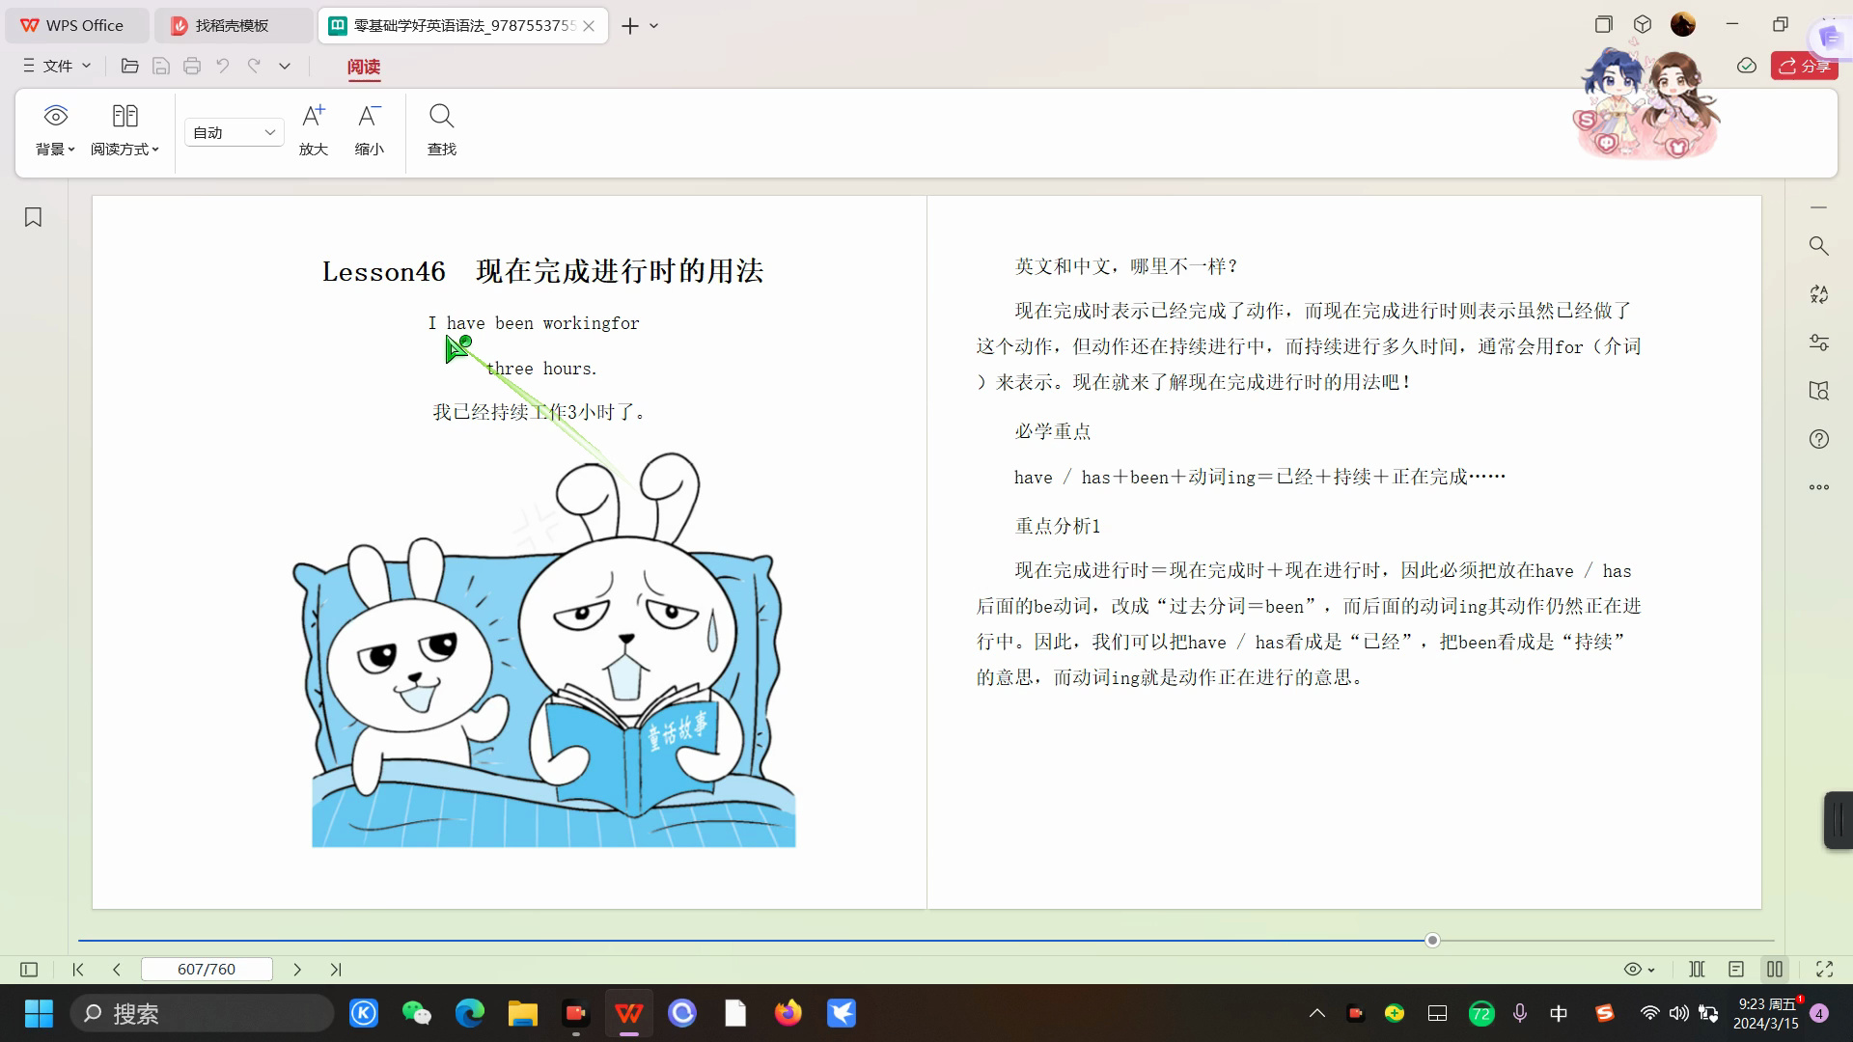
Task: Click the fullscreen icon in status bar
Action: click(1824, 969)
